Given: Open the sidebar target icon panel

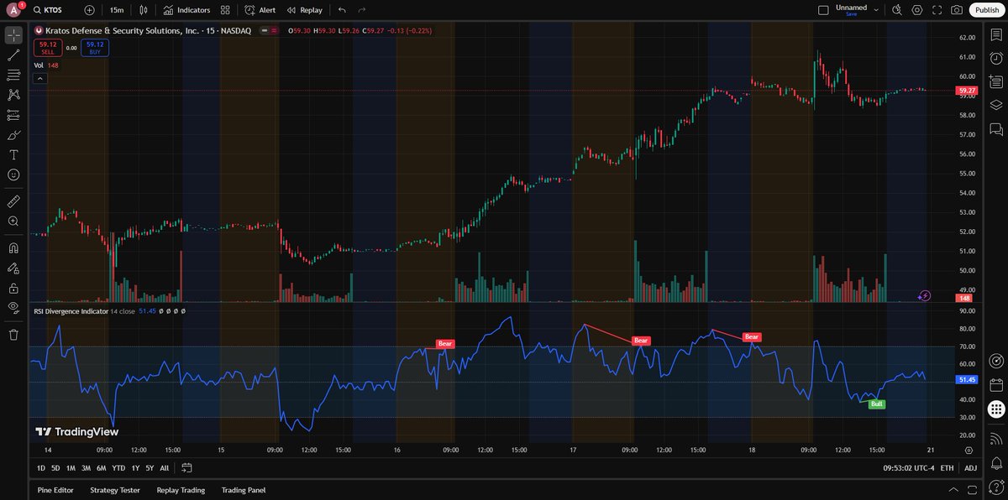Looking at the screenshot, I should [996, 362].
